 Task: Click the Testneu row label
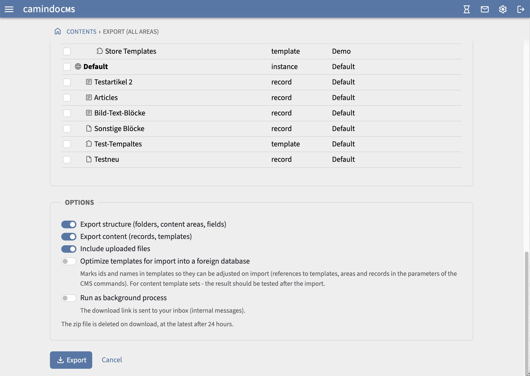(107, 159)
